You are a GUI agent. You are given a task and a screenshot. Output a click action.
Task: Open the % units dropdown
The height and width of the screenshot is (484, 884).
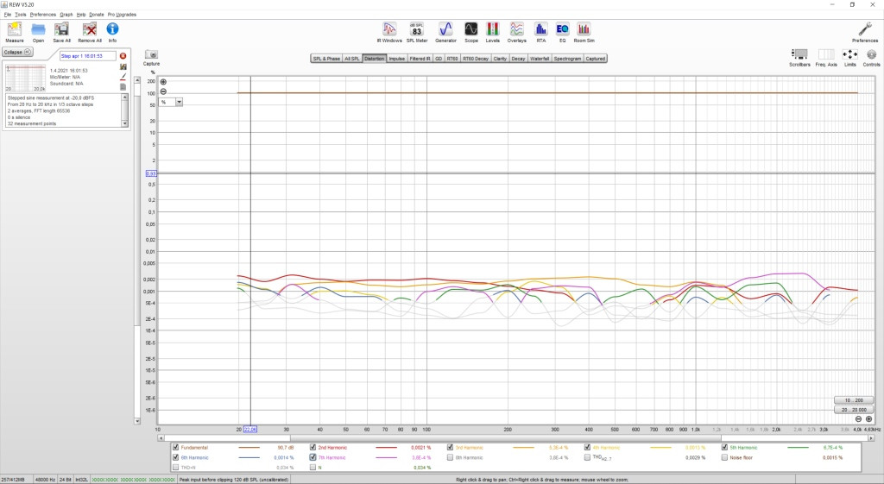point(171,102)
